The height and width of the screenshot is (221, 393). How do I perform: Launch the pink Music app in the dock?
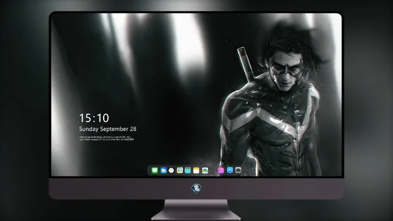tap(221, 170)
